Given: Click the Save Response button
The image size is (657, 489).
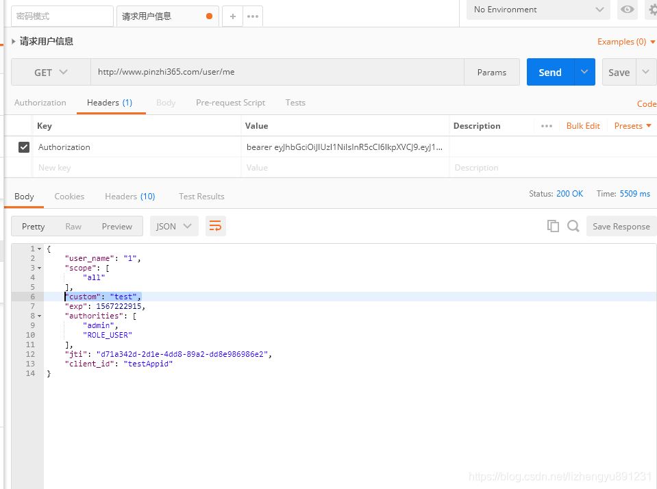Looking at the screenshot, I should pyautogui.click(x=621, y=226).
